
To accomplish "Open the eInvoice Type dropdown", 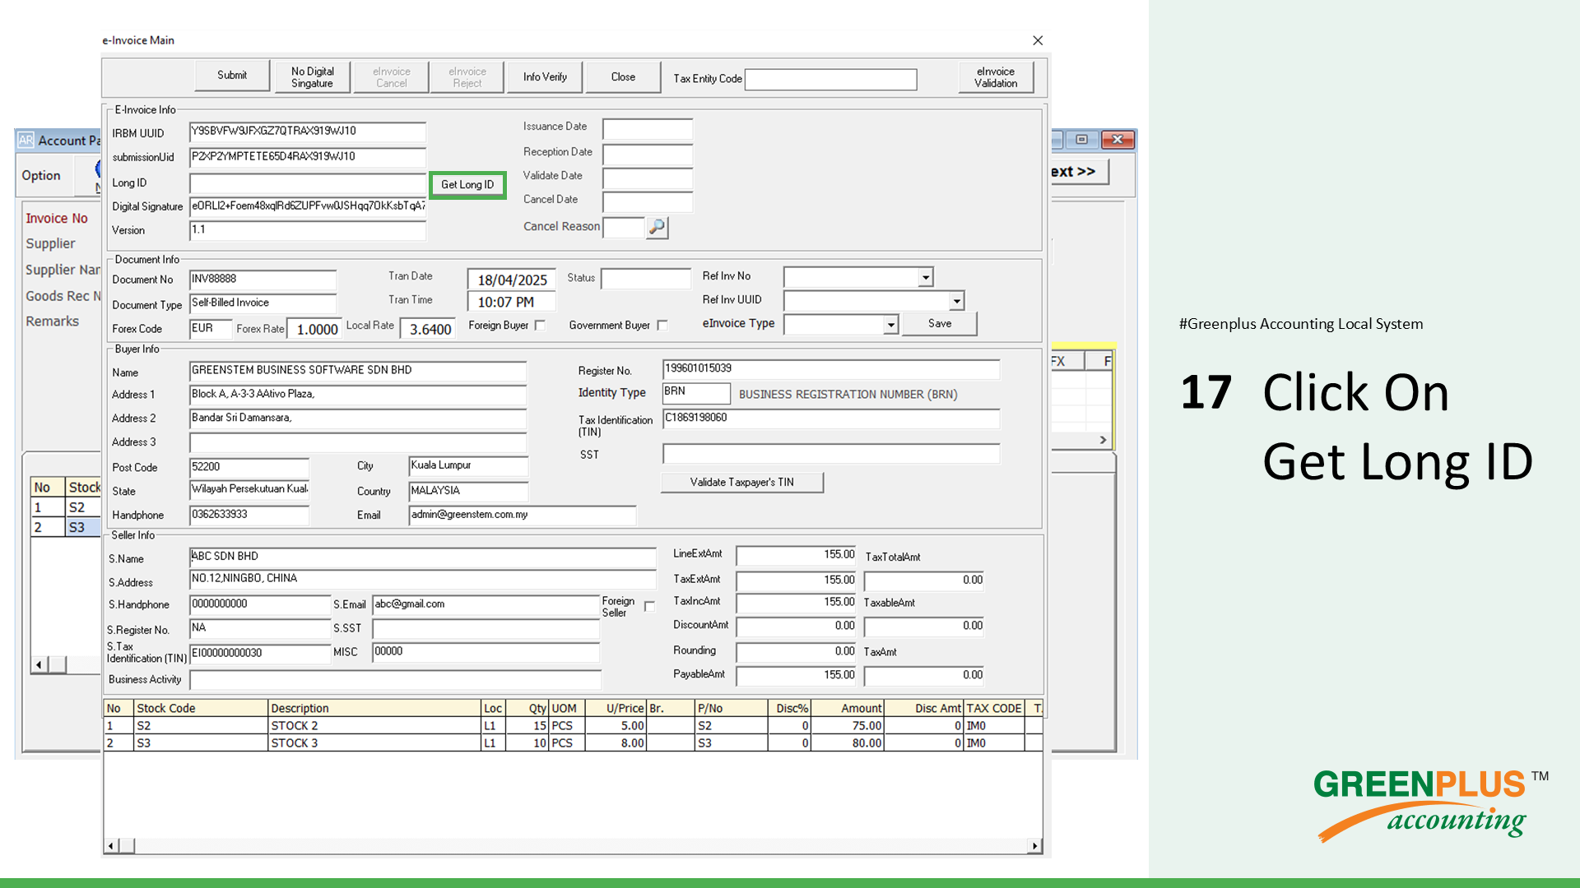I will (890, 325).
